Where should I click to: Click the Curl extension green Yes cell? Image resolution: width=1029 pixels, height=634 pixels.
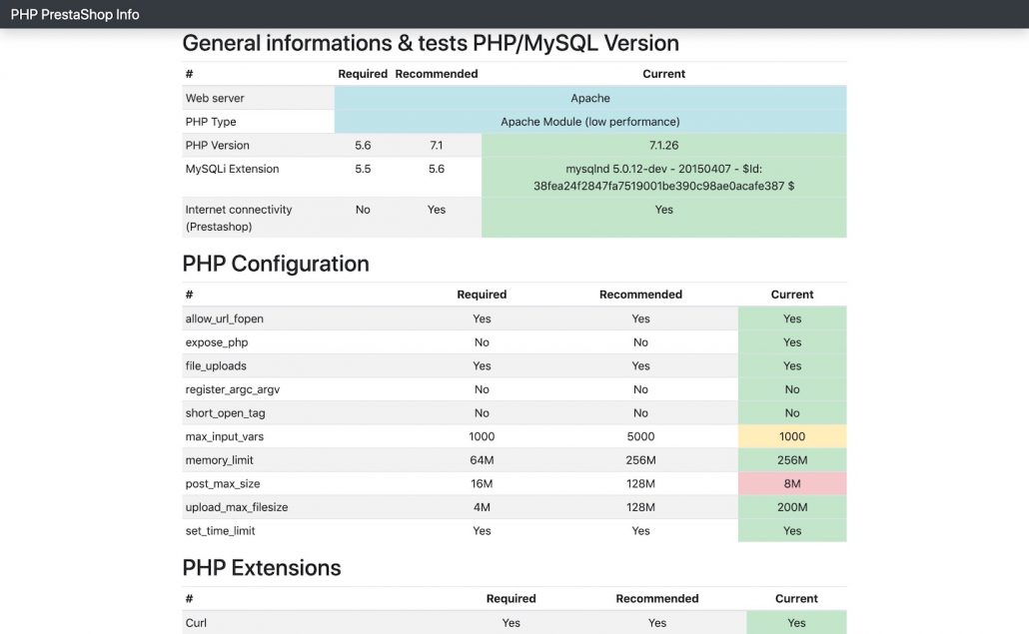(x=796, y=622)
